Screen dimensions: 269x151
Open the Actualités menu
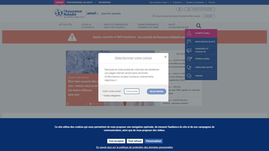tap(65, 25)
